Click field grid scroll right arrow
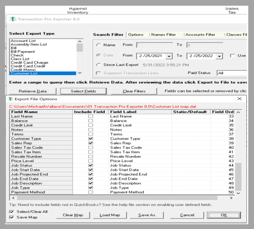Image resolution: width=254 pixels, height=229 pixels. 231,198
